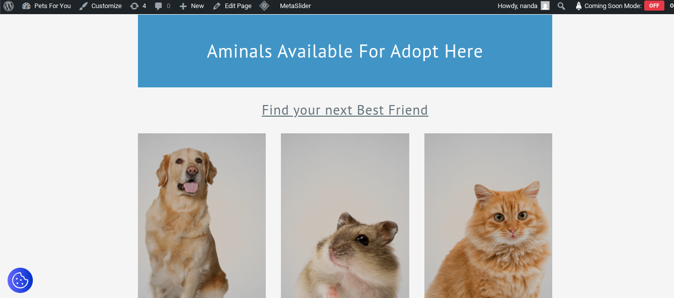Select the golden retriever dog photo
674x298 pixels.
202,216
